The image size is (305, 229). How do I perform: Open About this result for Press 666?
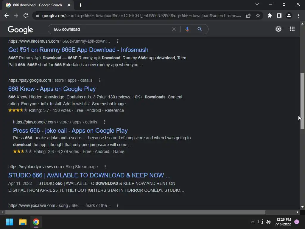pyautogui.click(x=105, y=122)
